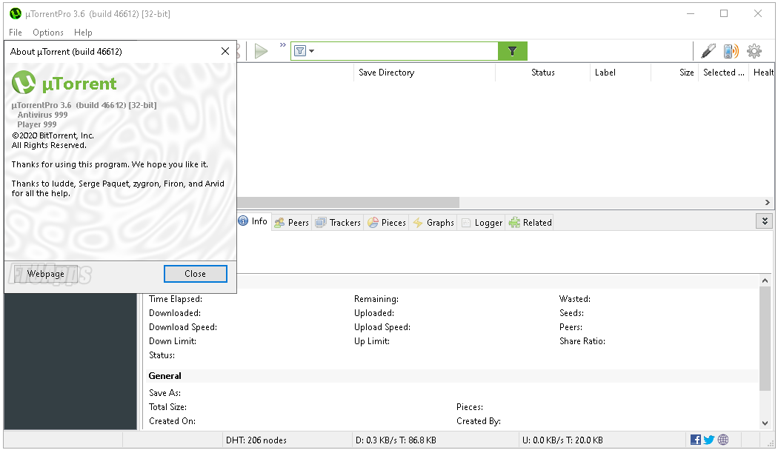Click the DHT: 206 nodes status entry
The image size is (778, 450).
click(x=256, y=440)
